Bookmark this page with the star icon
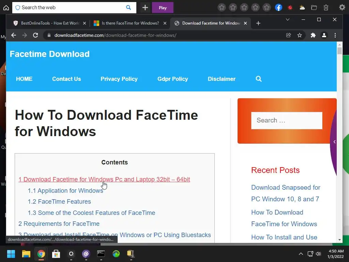Screen dimensions: 349x262 [300, 35]
